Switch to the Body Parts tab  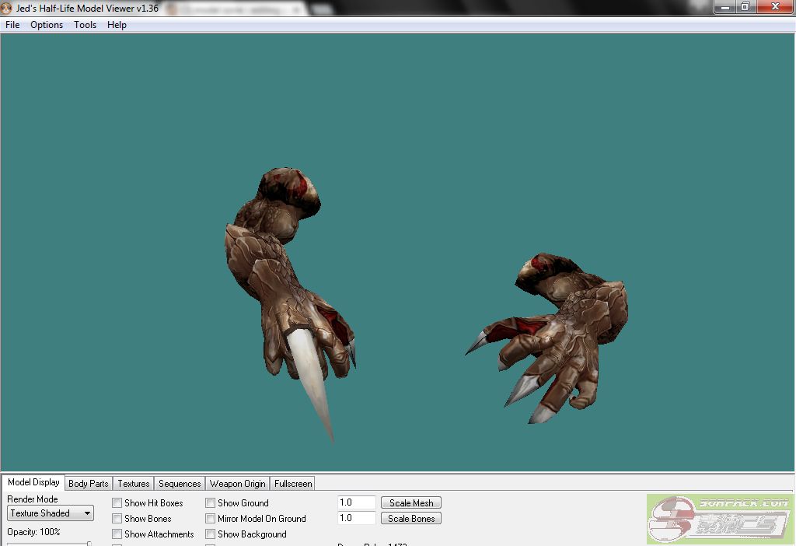click(x=89, y=484)
